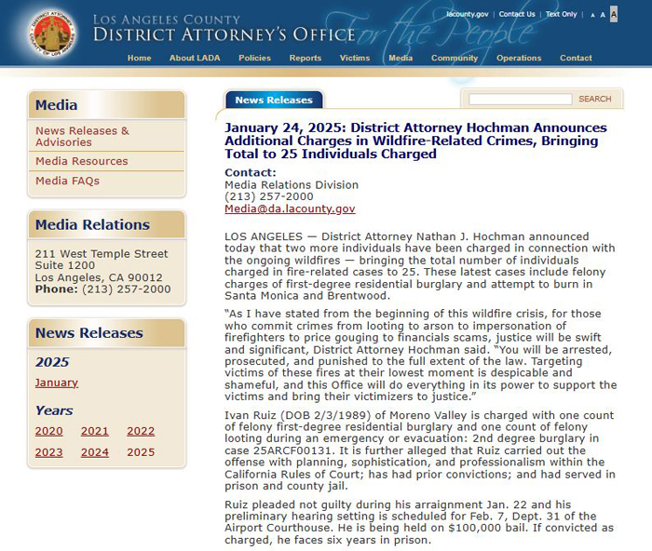This screenshot has width=652, height=551.
Task: Focus the search input field
Action: pos(520,99)
